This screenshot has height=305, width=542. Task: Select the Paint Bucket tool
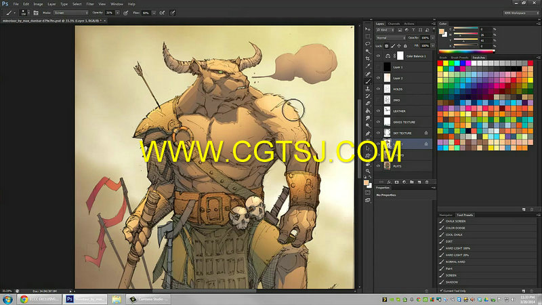368,110
